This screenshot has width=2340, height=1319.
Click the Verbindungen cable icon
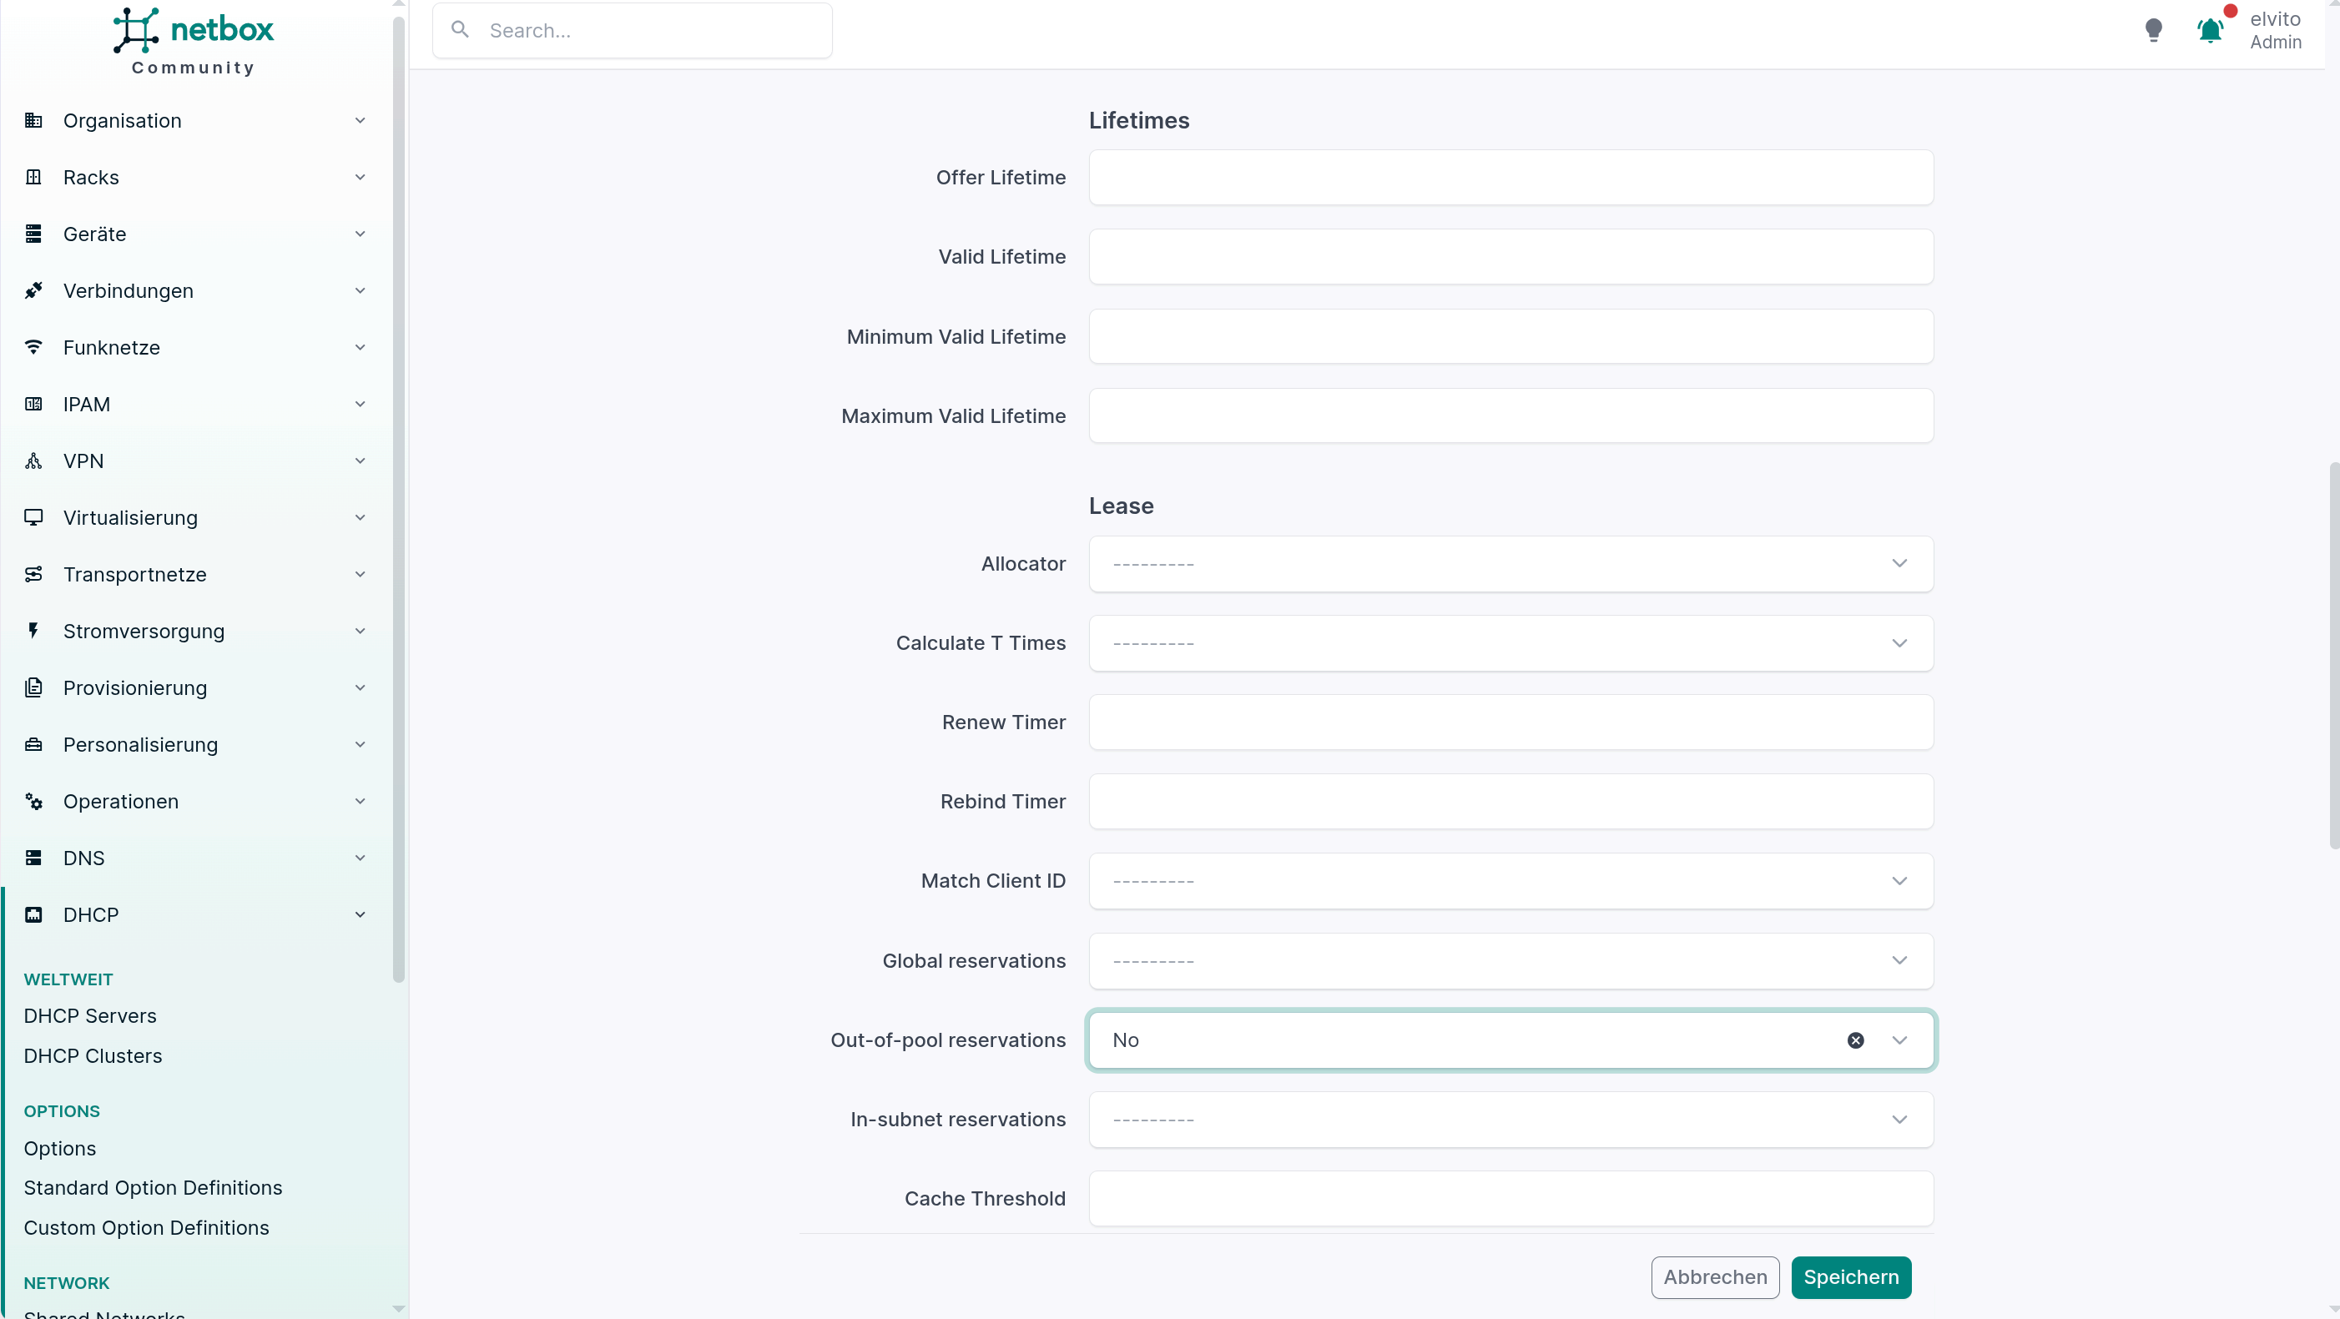33,290
